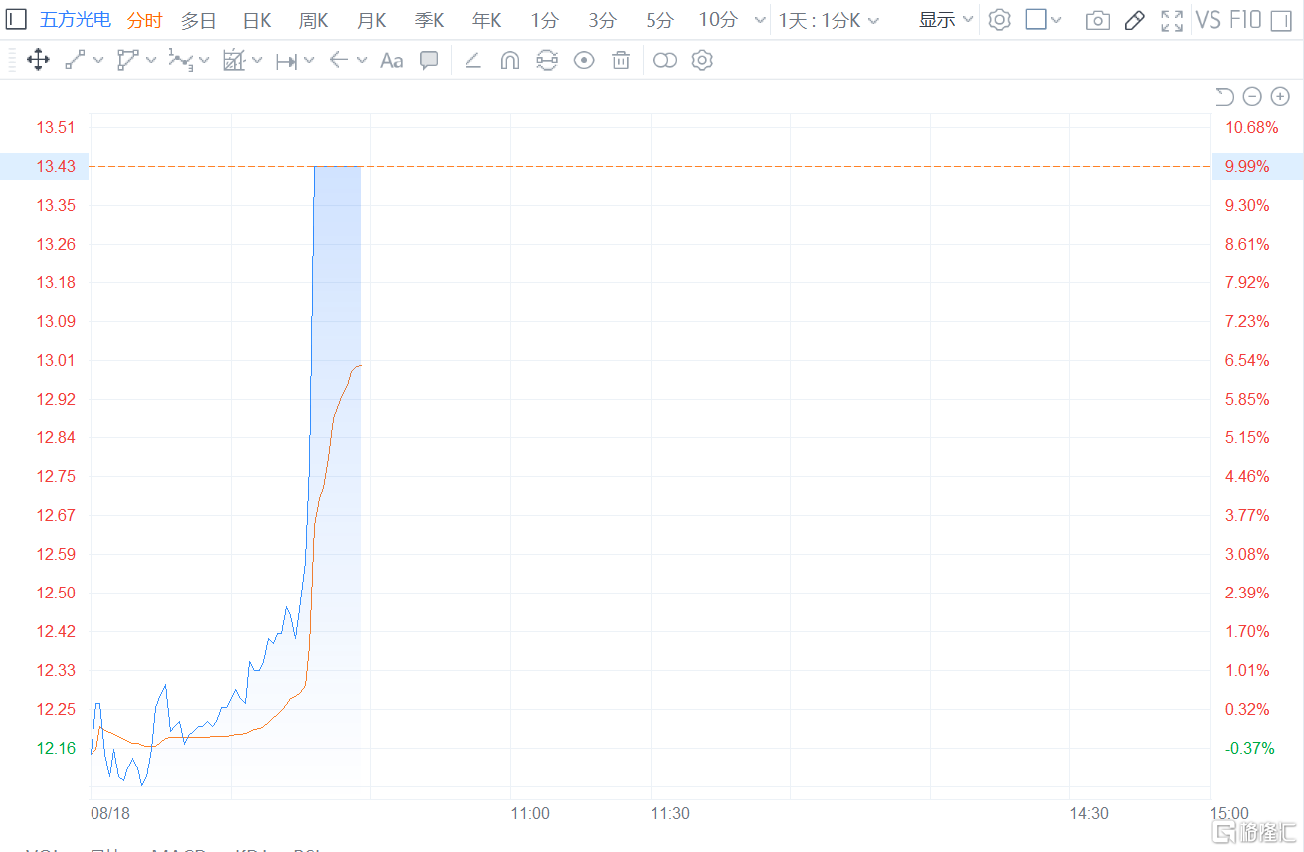Image resolution: width=1304 pixels, height=852 pixels.
Task: Open the 1天:1分K range dropdown
Action: tap(829, 20)
